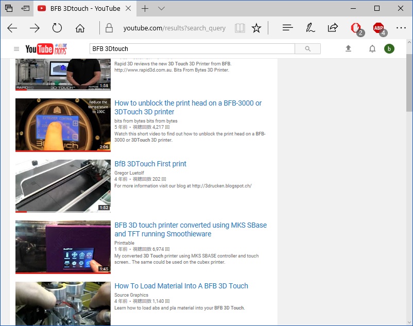Image resolution: width=413 pixels, height=326 pixels.
Task: Click the Printtable channel name
Action: tap(124, 243)
